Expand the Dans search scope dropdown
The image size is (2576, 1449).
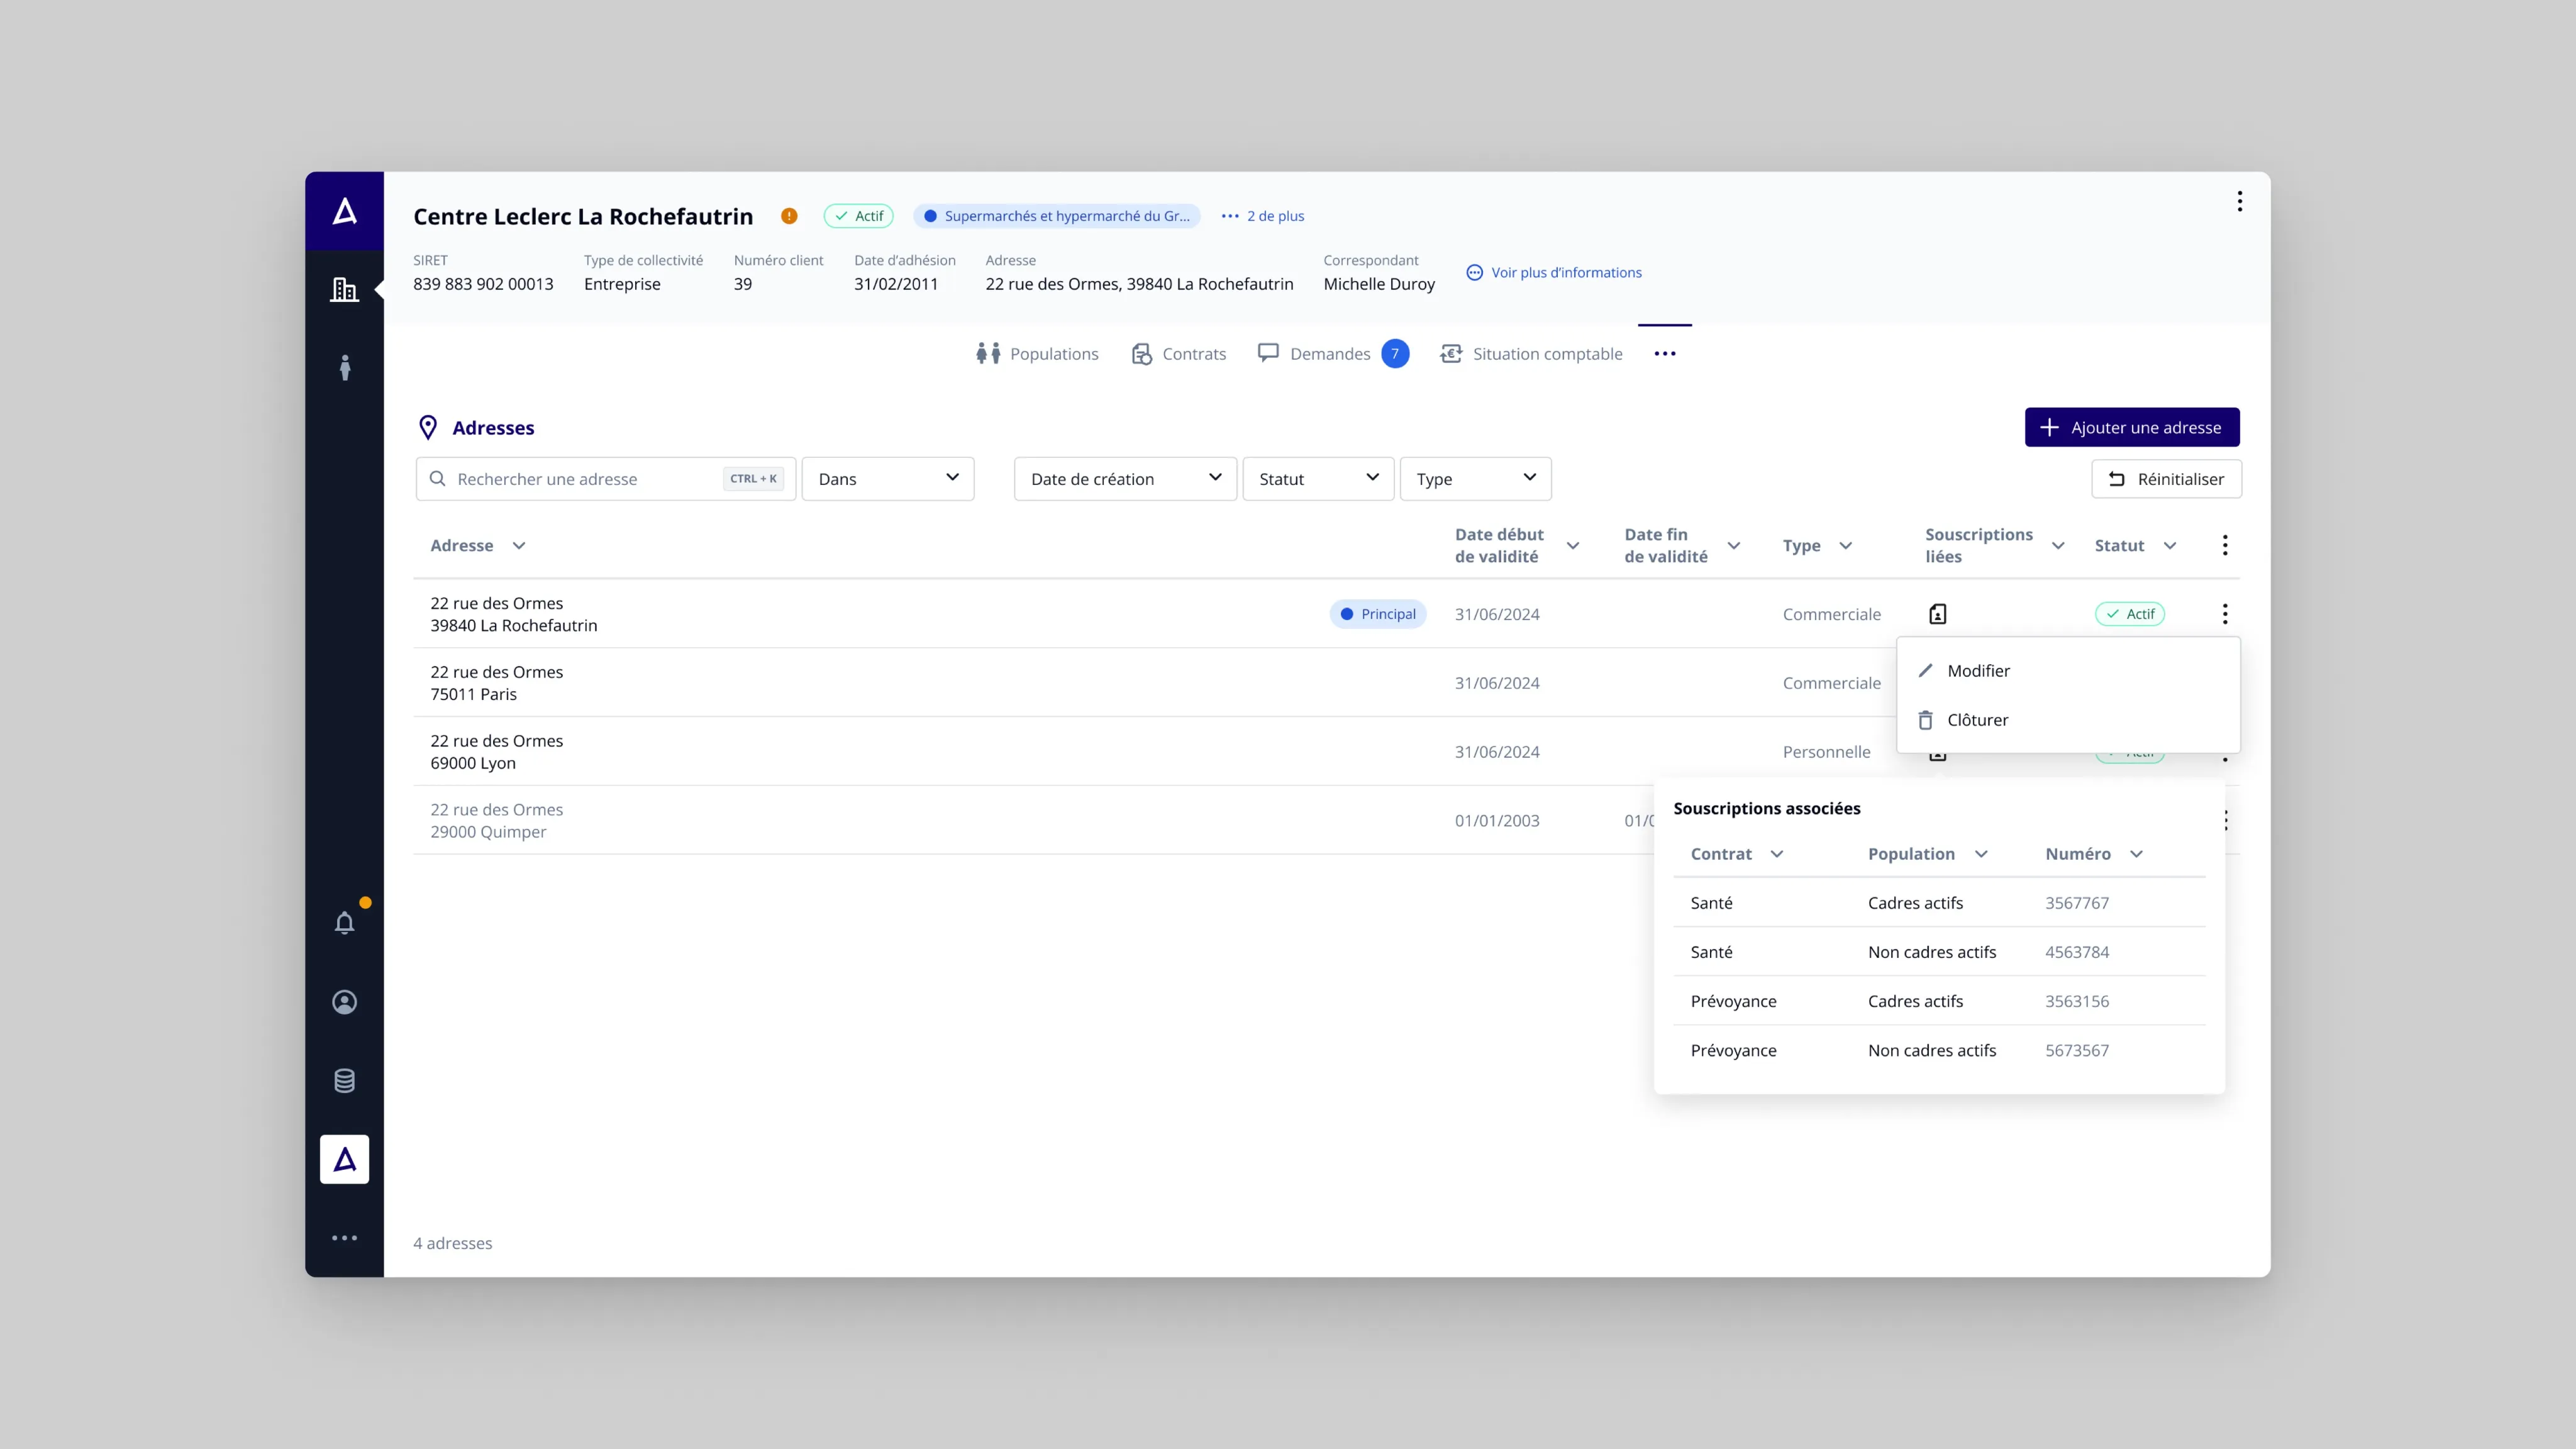click(887, 479)
